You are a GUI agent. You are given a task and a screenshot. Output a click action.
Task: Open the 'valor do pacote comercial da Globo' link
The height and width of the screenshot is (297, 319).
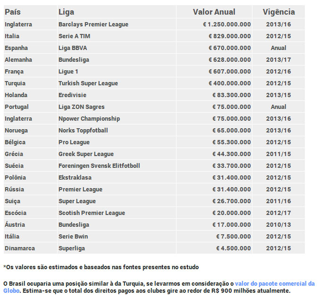point(275,283)
